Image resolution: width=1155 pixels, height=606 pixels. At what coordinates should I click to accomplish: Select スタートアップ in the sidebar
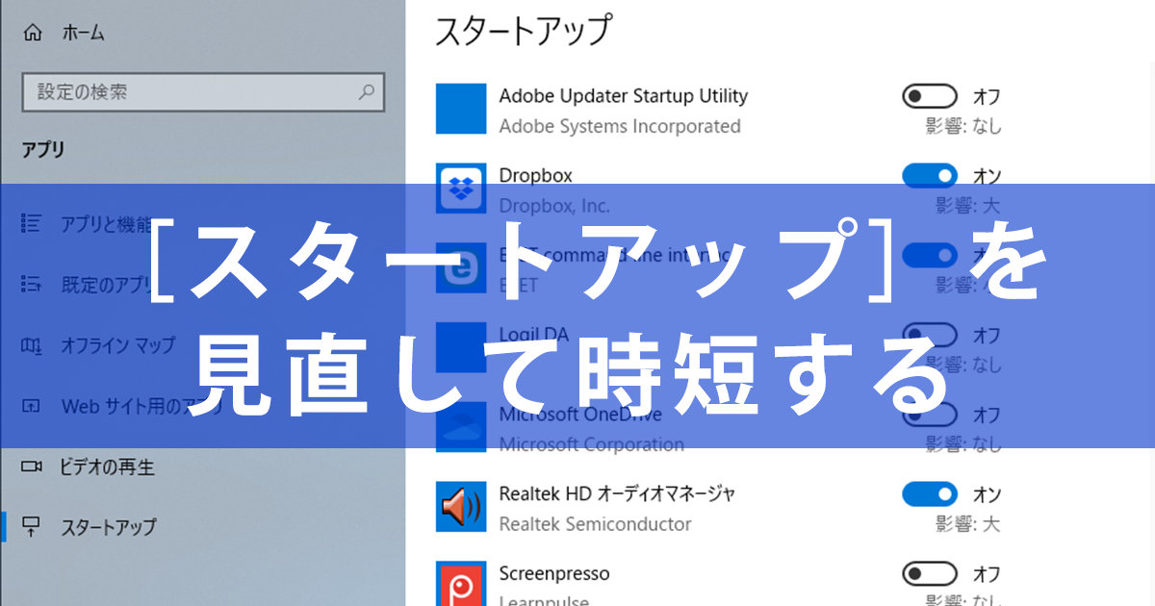pyautogui.click(x=108, y=527)
